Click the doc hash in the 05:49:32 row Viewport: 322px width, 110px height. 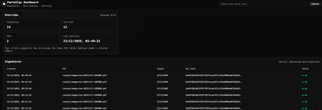click(213, 75)
